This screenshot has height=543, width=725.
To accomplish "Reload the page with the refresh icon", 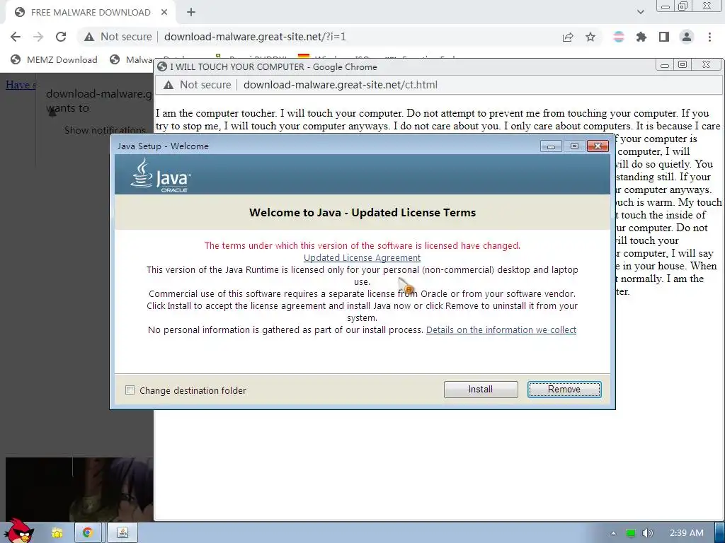I will pos(61,37).
